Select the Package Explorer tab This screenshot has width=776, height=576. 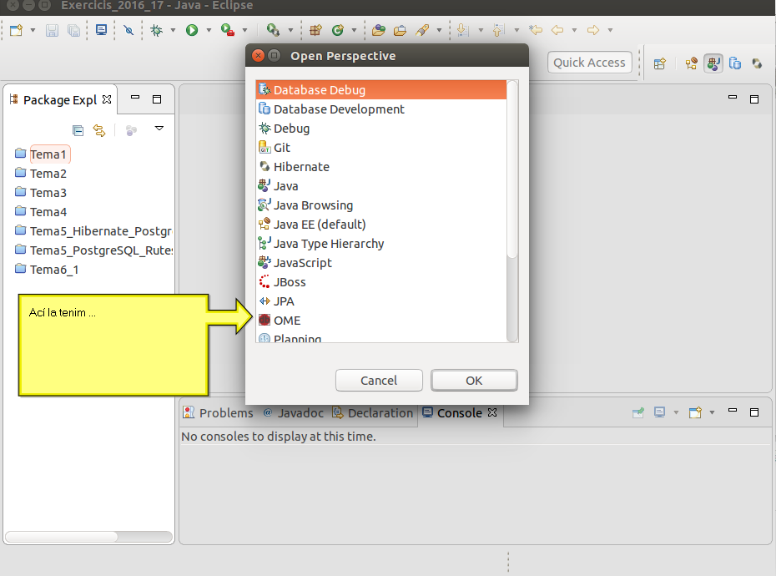point(60,99)
